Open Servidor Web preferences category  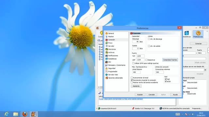pyautogui.click(x=113, y=75)
